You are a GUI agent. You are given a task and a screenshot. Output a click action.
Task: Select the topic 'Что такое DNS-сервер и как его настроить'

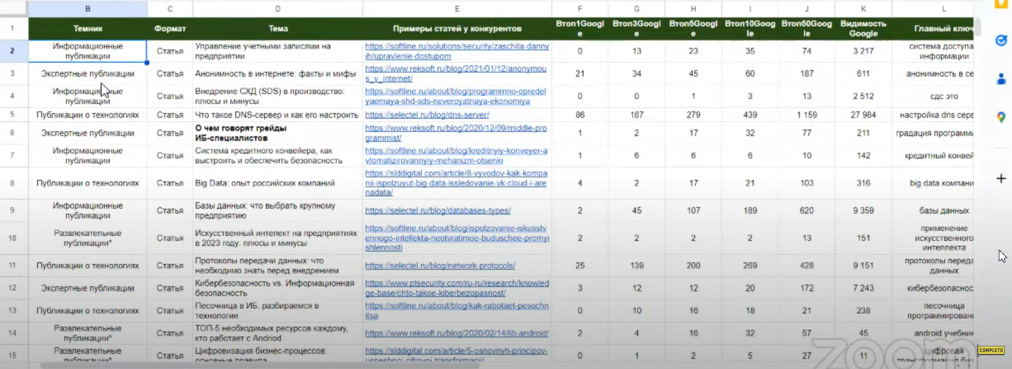pos(278,115)
